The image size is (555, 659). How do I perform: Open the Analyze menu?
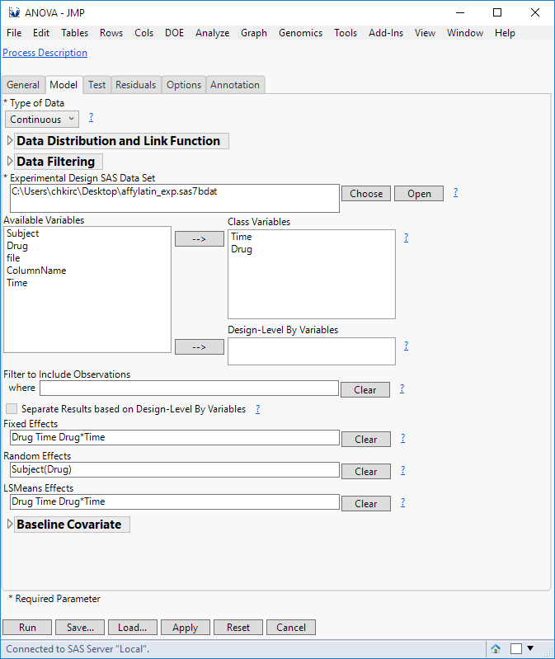212,33
